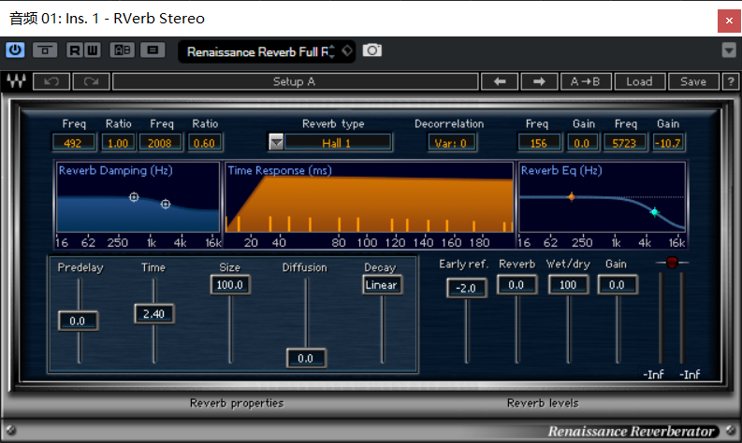Click the Linear decay mode selector
The width and height of the screenshot is (742, 443).
[383, 285]
